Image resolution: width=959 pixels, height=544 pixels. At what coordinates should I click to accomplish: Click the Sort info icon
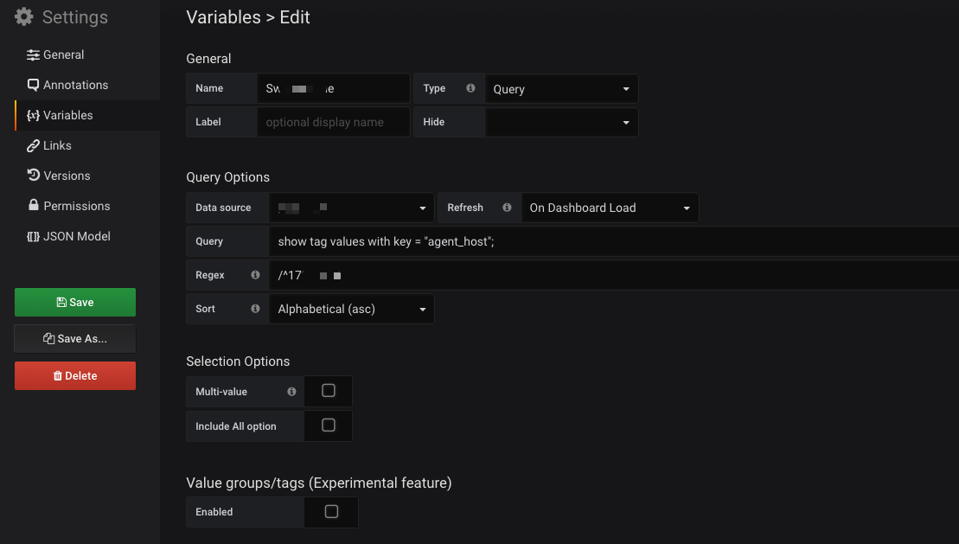(255, 309)
